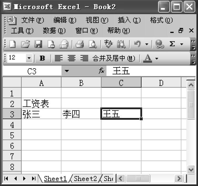Click the fx insert function icon
This screenshot has height=186, width=198.
[x=101, y=71]
